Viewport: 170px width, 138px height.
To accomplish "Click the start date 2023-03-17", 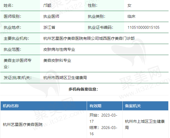I will (103, 118).
